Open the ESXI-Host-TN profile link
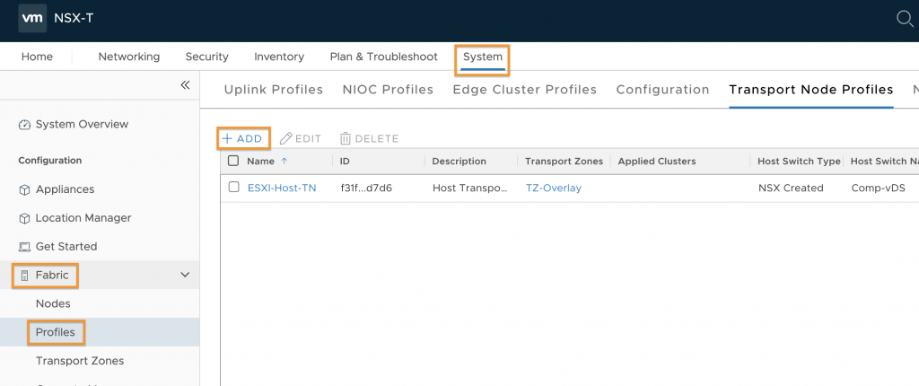The image size is (919, 386). click(282, 188)
